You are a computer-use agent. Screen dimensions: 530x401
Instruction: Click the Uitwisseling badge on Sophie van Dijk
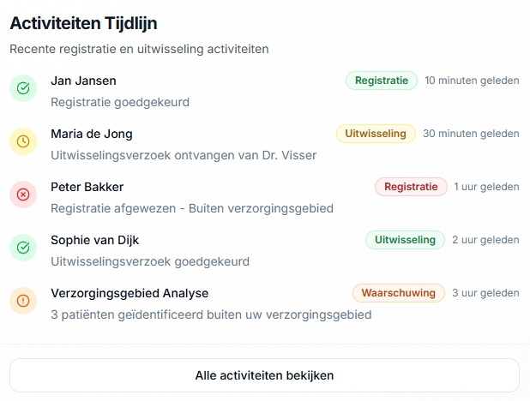coord(406,240)
